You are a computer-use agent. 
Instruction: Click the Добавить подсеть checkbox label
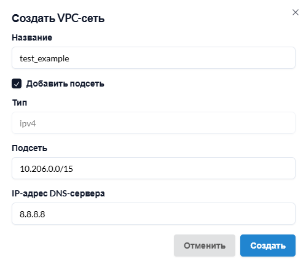tap(65, 83)
